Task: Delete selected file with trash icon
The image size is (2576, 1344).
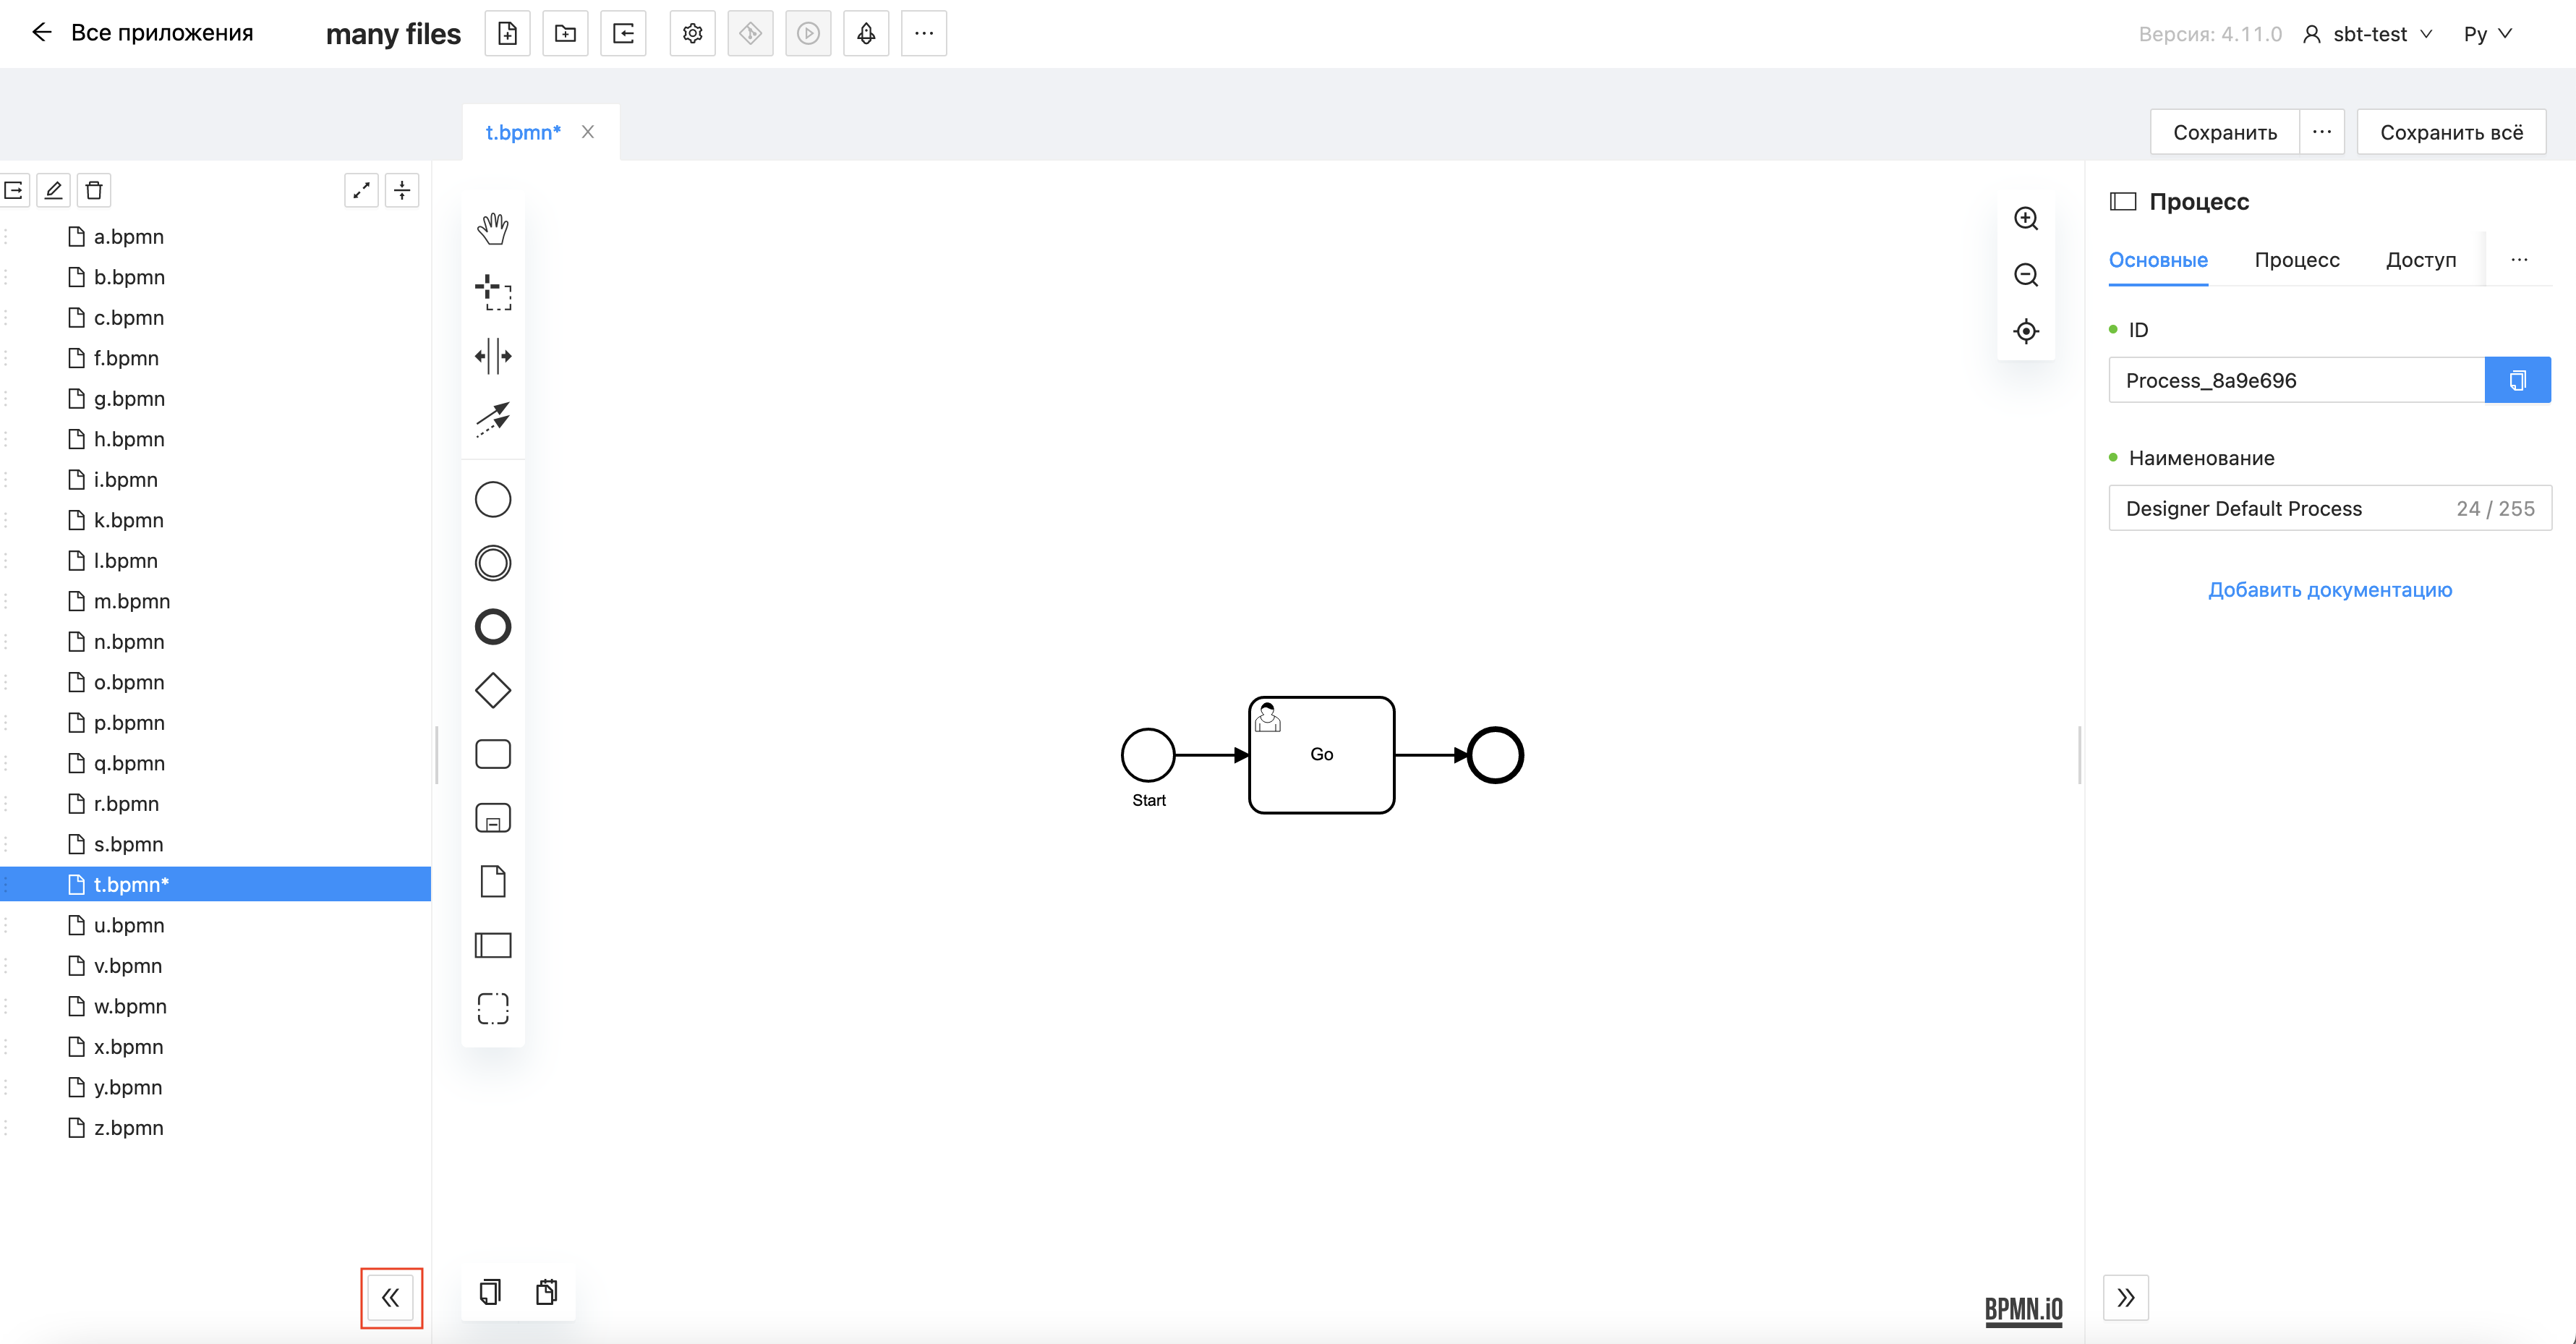Action: (94, 190)
